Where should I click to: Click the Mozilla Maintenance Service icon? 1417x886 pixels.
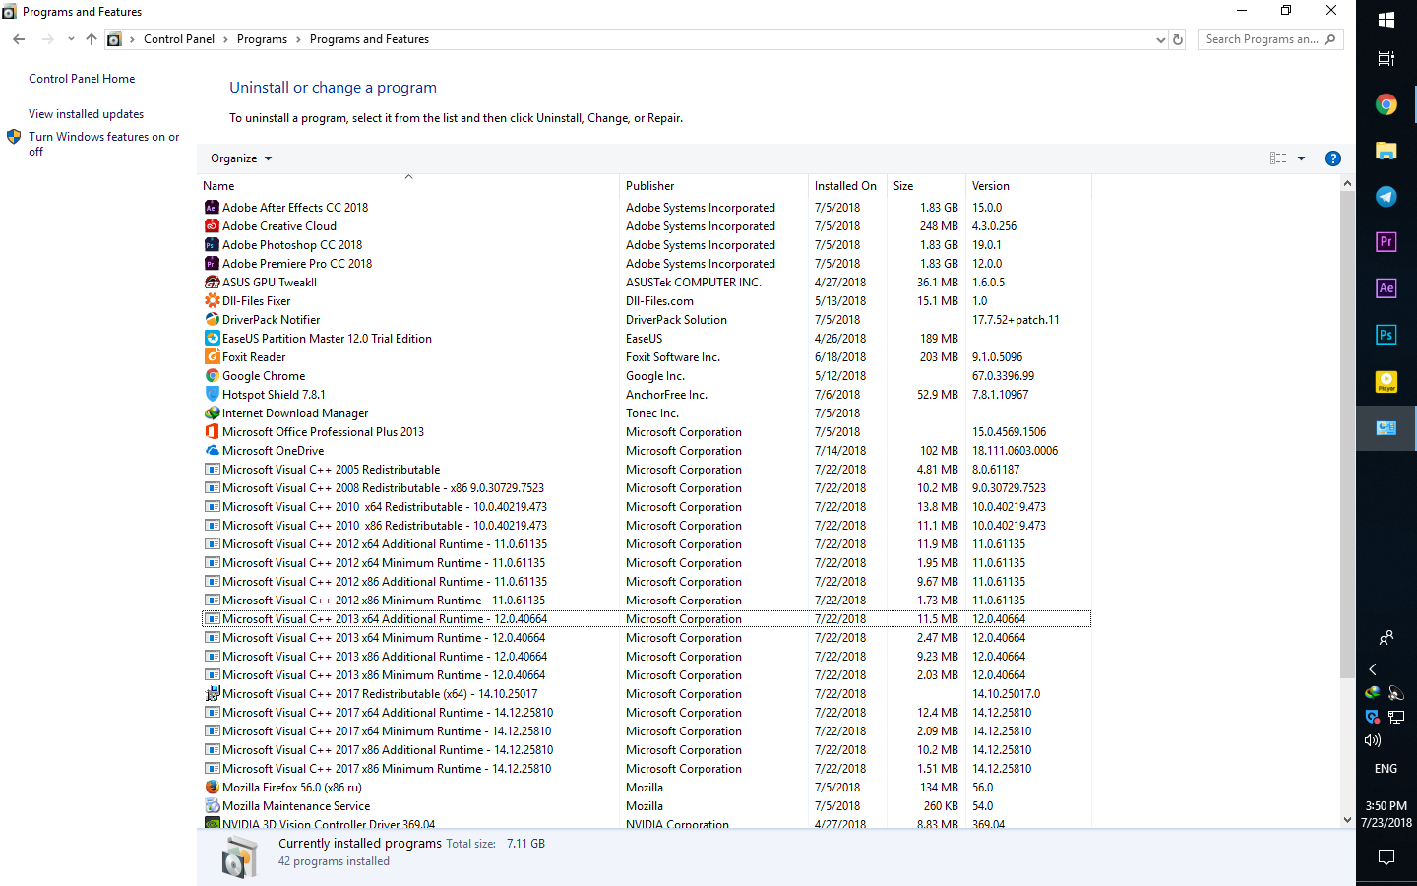[212, 806]
